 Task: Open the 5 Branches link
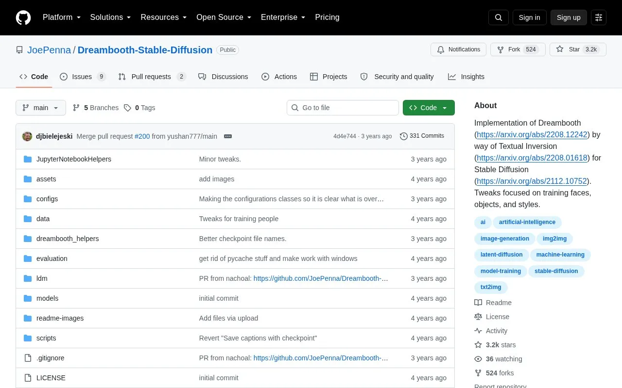(96, 108)
